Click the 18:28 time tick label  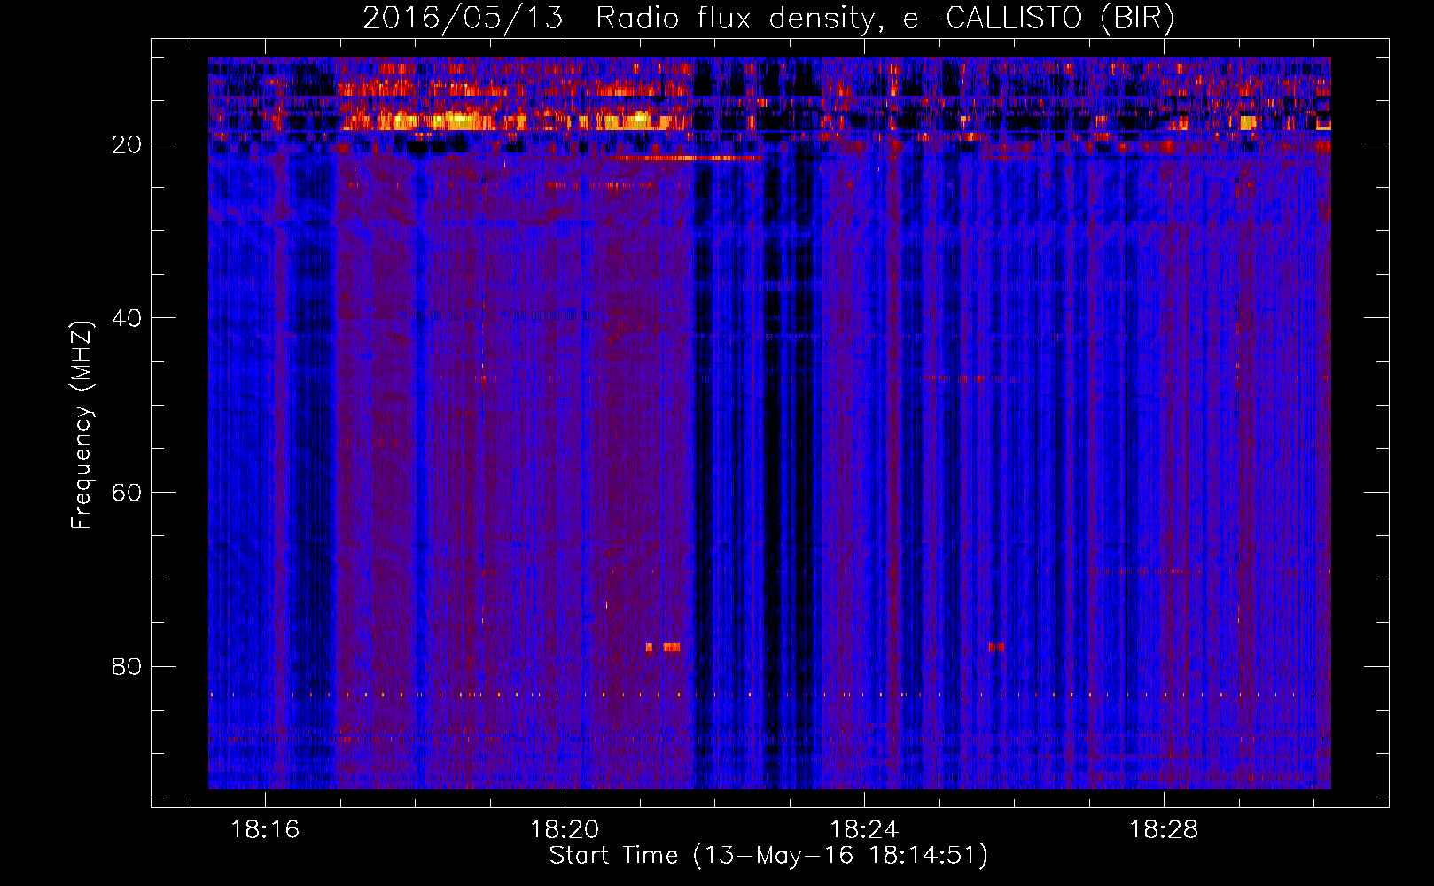tap(1163, 830)
